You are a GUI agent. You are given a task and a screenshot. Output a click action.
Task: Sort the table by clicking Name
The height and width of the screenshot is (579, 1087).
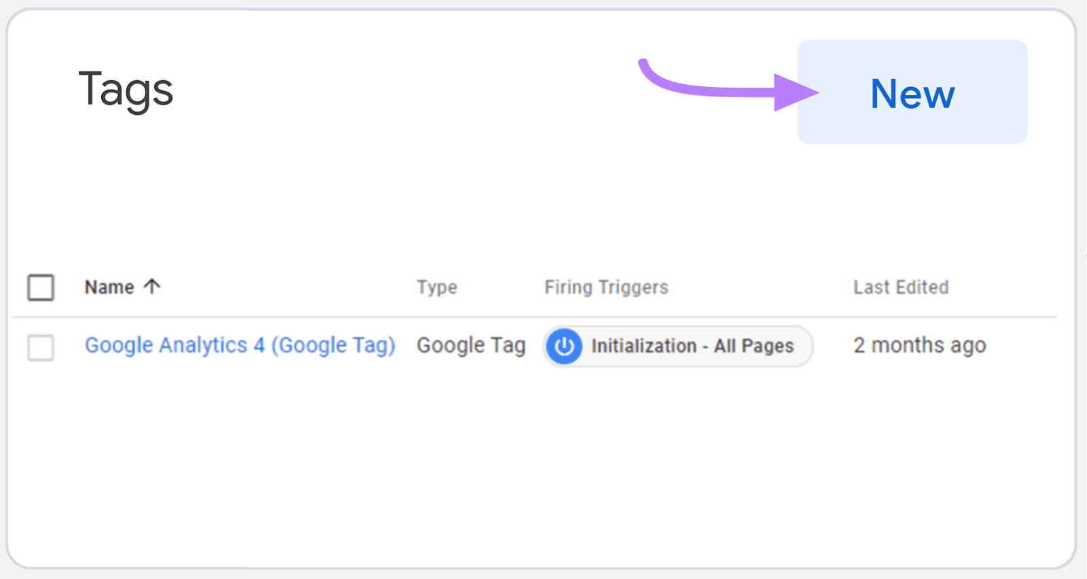109,286
